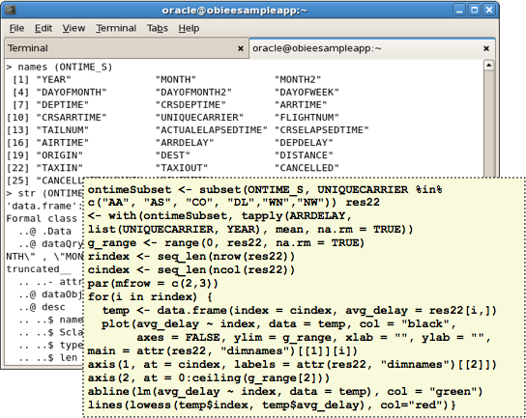Click the "CRSDEPTIME" column name
Viewport: 526px width, 418px height.
(190, 105)
